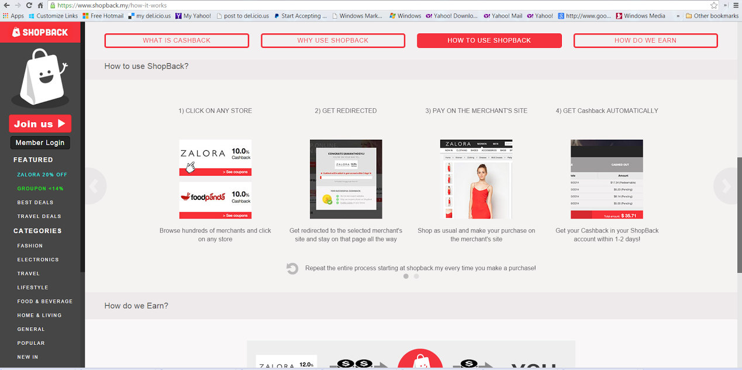Open the What Is Cashback tab
742x370 pixels.
coord(177,40)
